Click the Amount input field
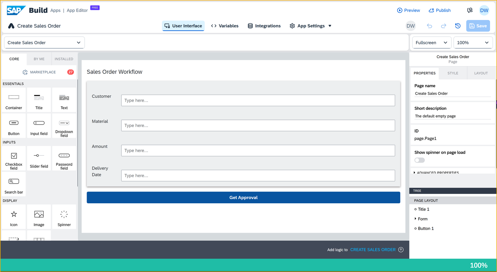This screenshot has width=497, height=272. [258, 150]
